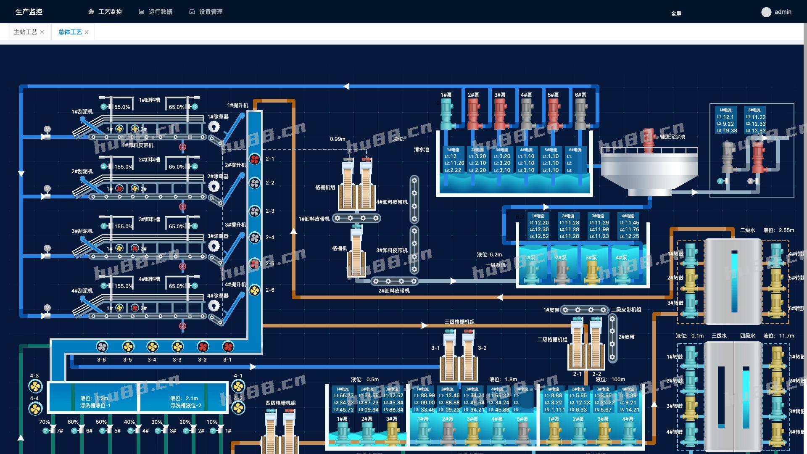Click the 全屏 fullscreen button
Screen dimensions: 807x454
pos(676,13)
